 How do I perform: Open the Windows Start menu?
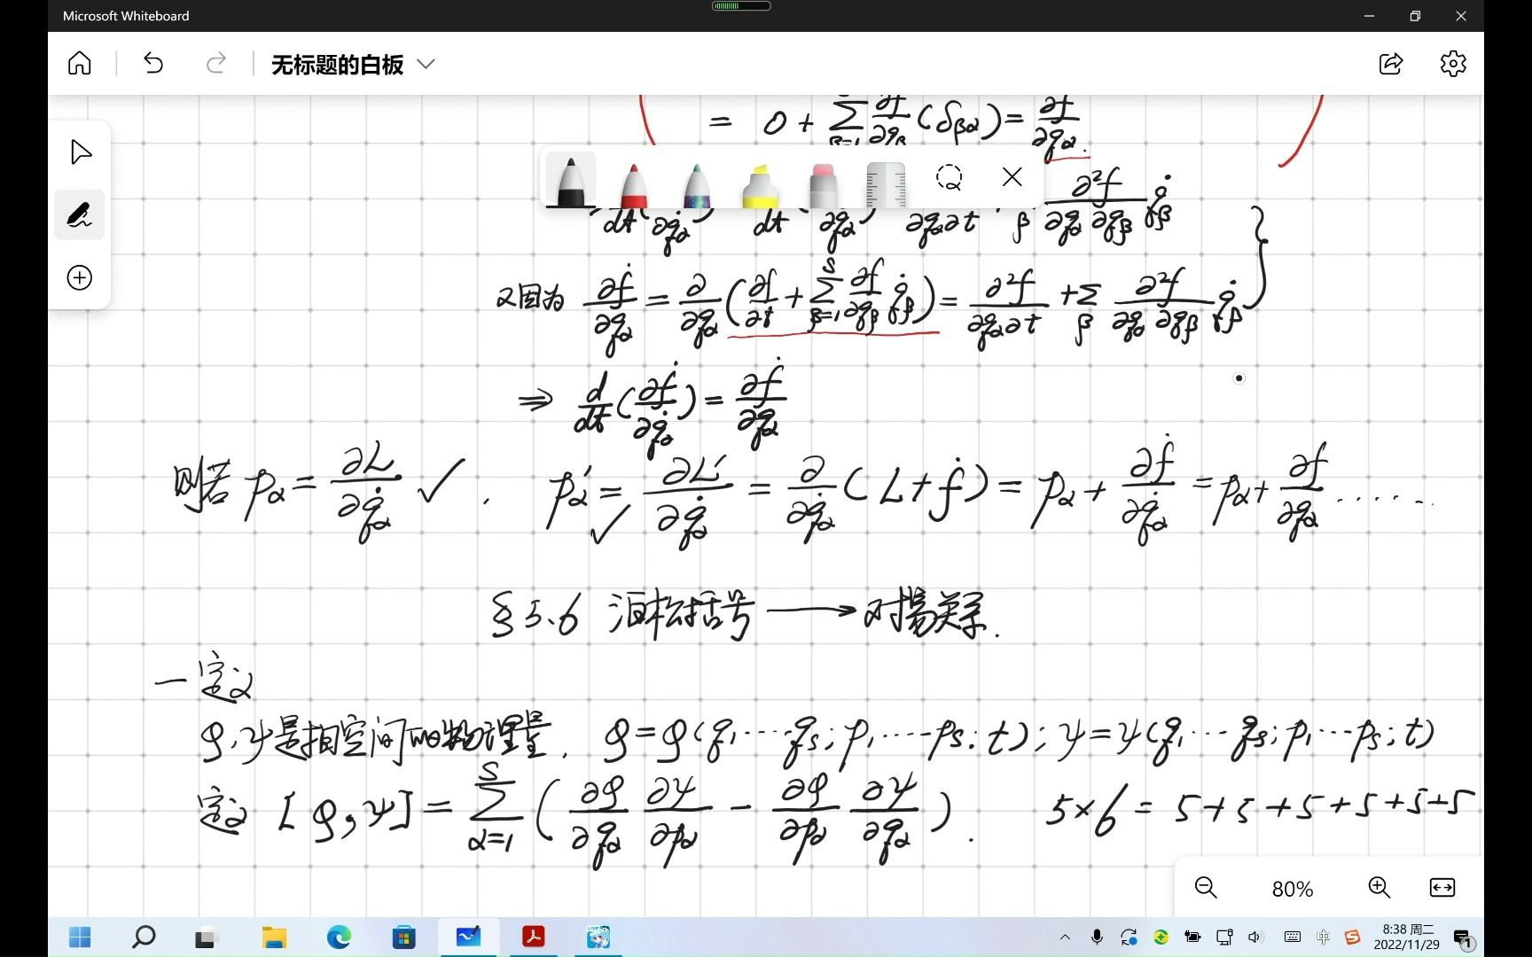(80, 937)
